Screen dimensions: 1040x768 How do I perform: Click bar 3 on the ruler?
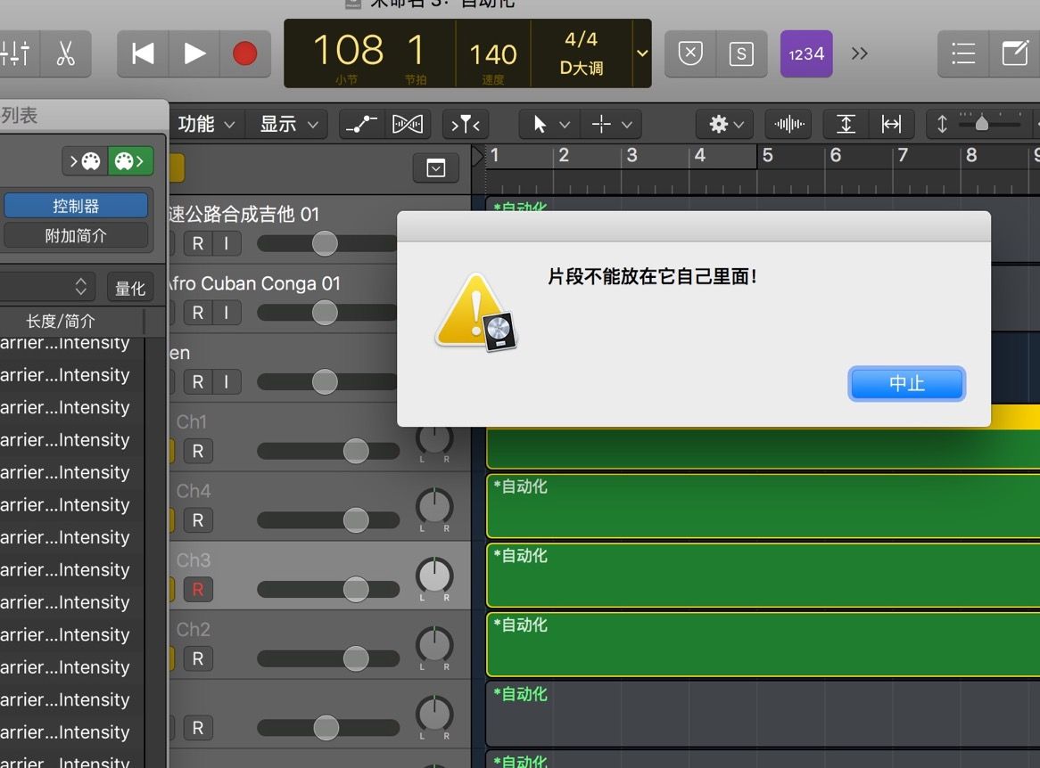tap(632, 155)
